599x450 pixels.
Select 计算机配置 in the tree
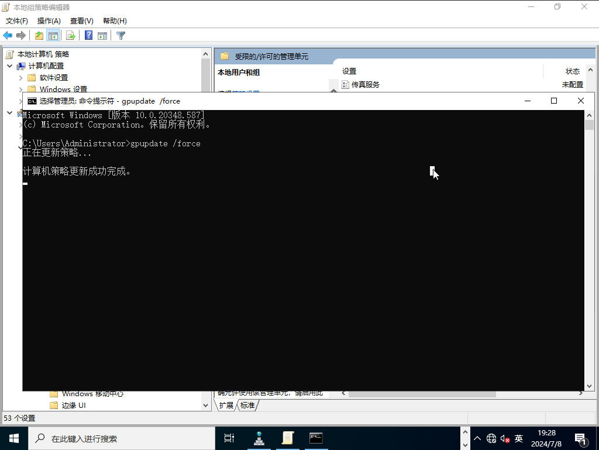(46, 66)
